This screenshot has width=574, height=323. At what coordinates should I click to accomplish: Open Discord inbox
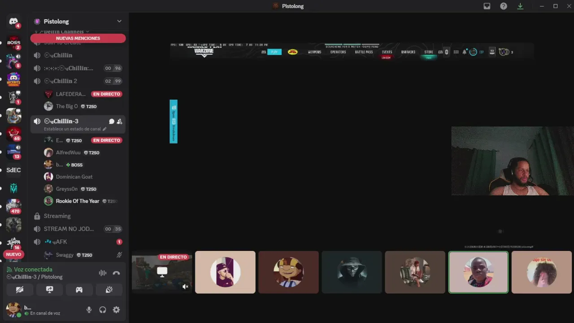pos(487,6)
